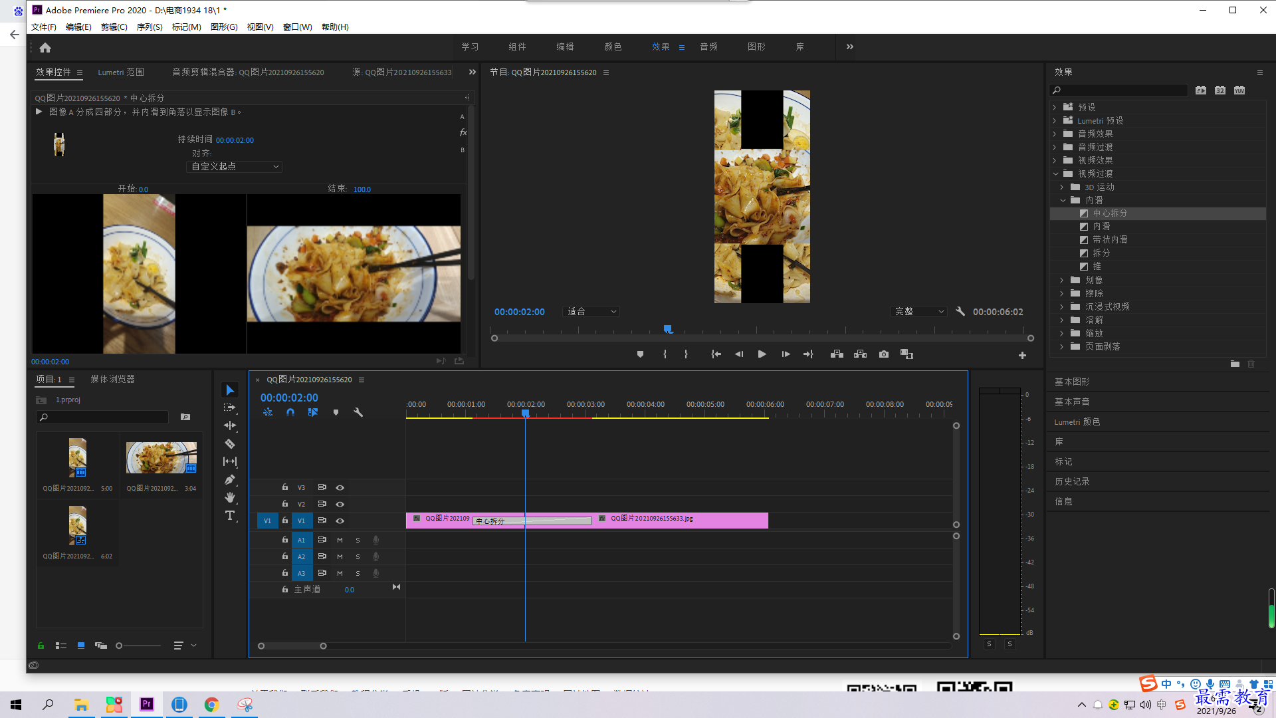1276x718 pixels.
Task: Open the 窗口(W) menu
Action: pos(297,27)
